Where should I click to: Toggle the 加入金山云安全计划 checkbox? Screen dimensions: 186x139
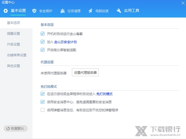tap(42, 42)
